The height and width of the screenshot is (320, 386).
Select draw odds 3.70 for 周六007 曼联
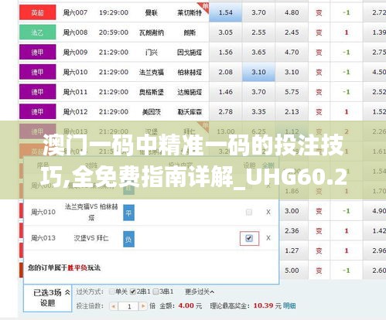coord(258,12)
